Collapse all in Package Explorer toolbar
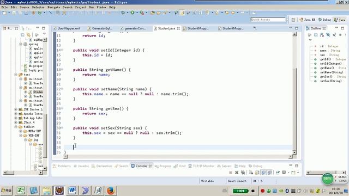Screen dimensions: 349x196 [x=22, y=35]
